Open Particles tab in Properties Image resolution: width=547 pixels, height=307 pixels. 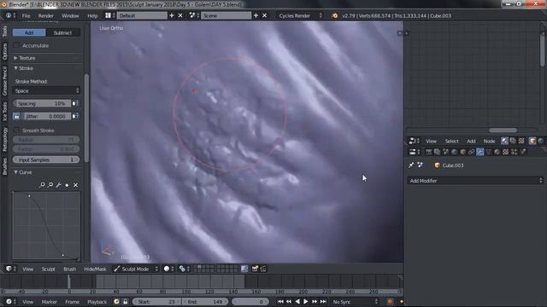515,152
